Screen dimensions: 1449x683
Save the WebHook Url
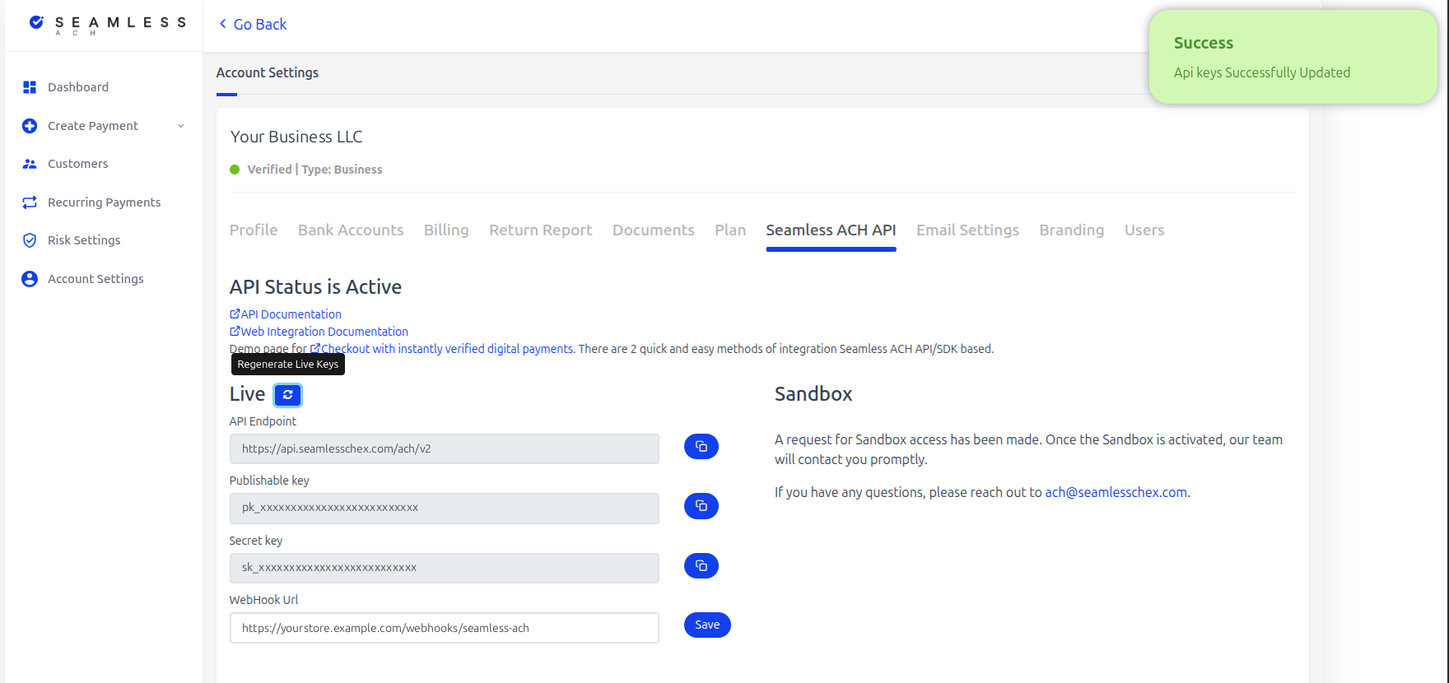[707, 625]
